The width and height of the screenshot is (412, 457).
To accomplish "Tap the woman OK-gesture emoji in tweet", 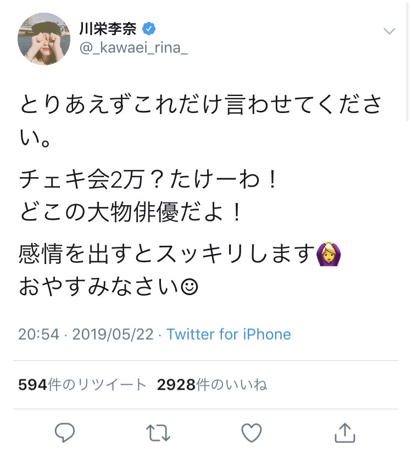I will click(329, 255).
